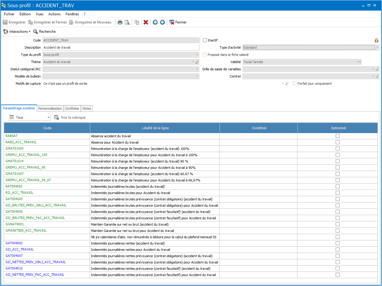Switch to the Synthèse tab
The image size is (382, 286).
coord(72,108)
